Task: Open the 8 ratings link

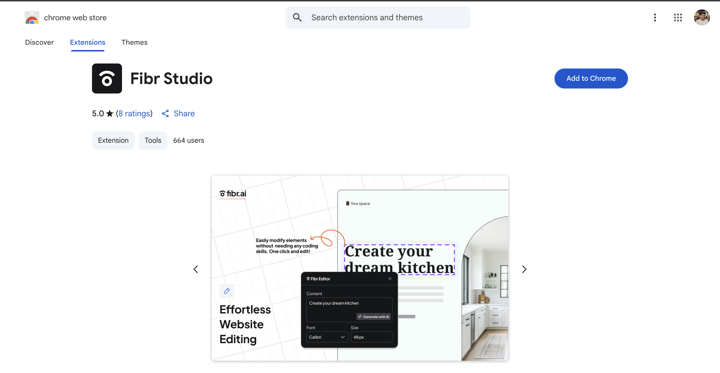Action: pos(134,113)
